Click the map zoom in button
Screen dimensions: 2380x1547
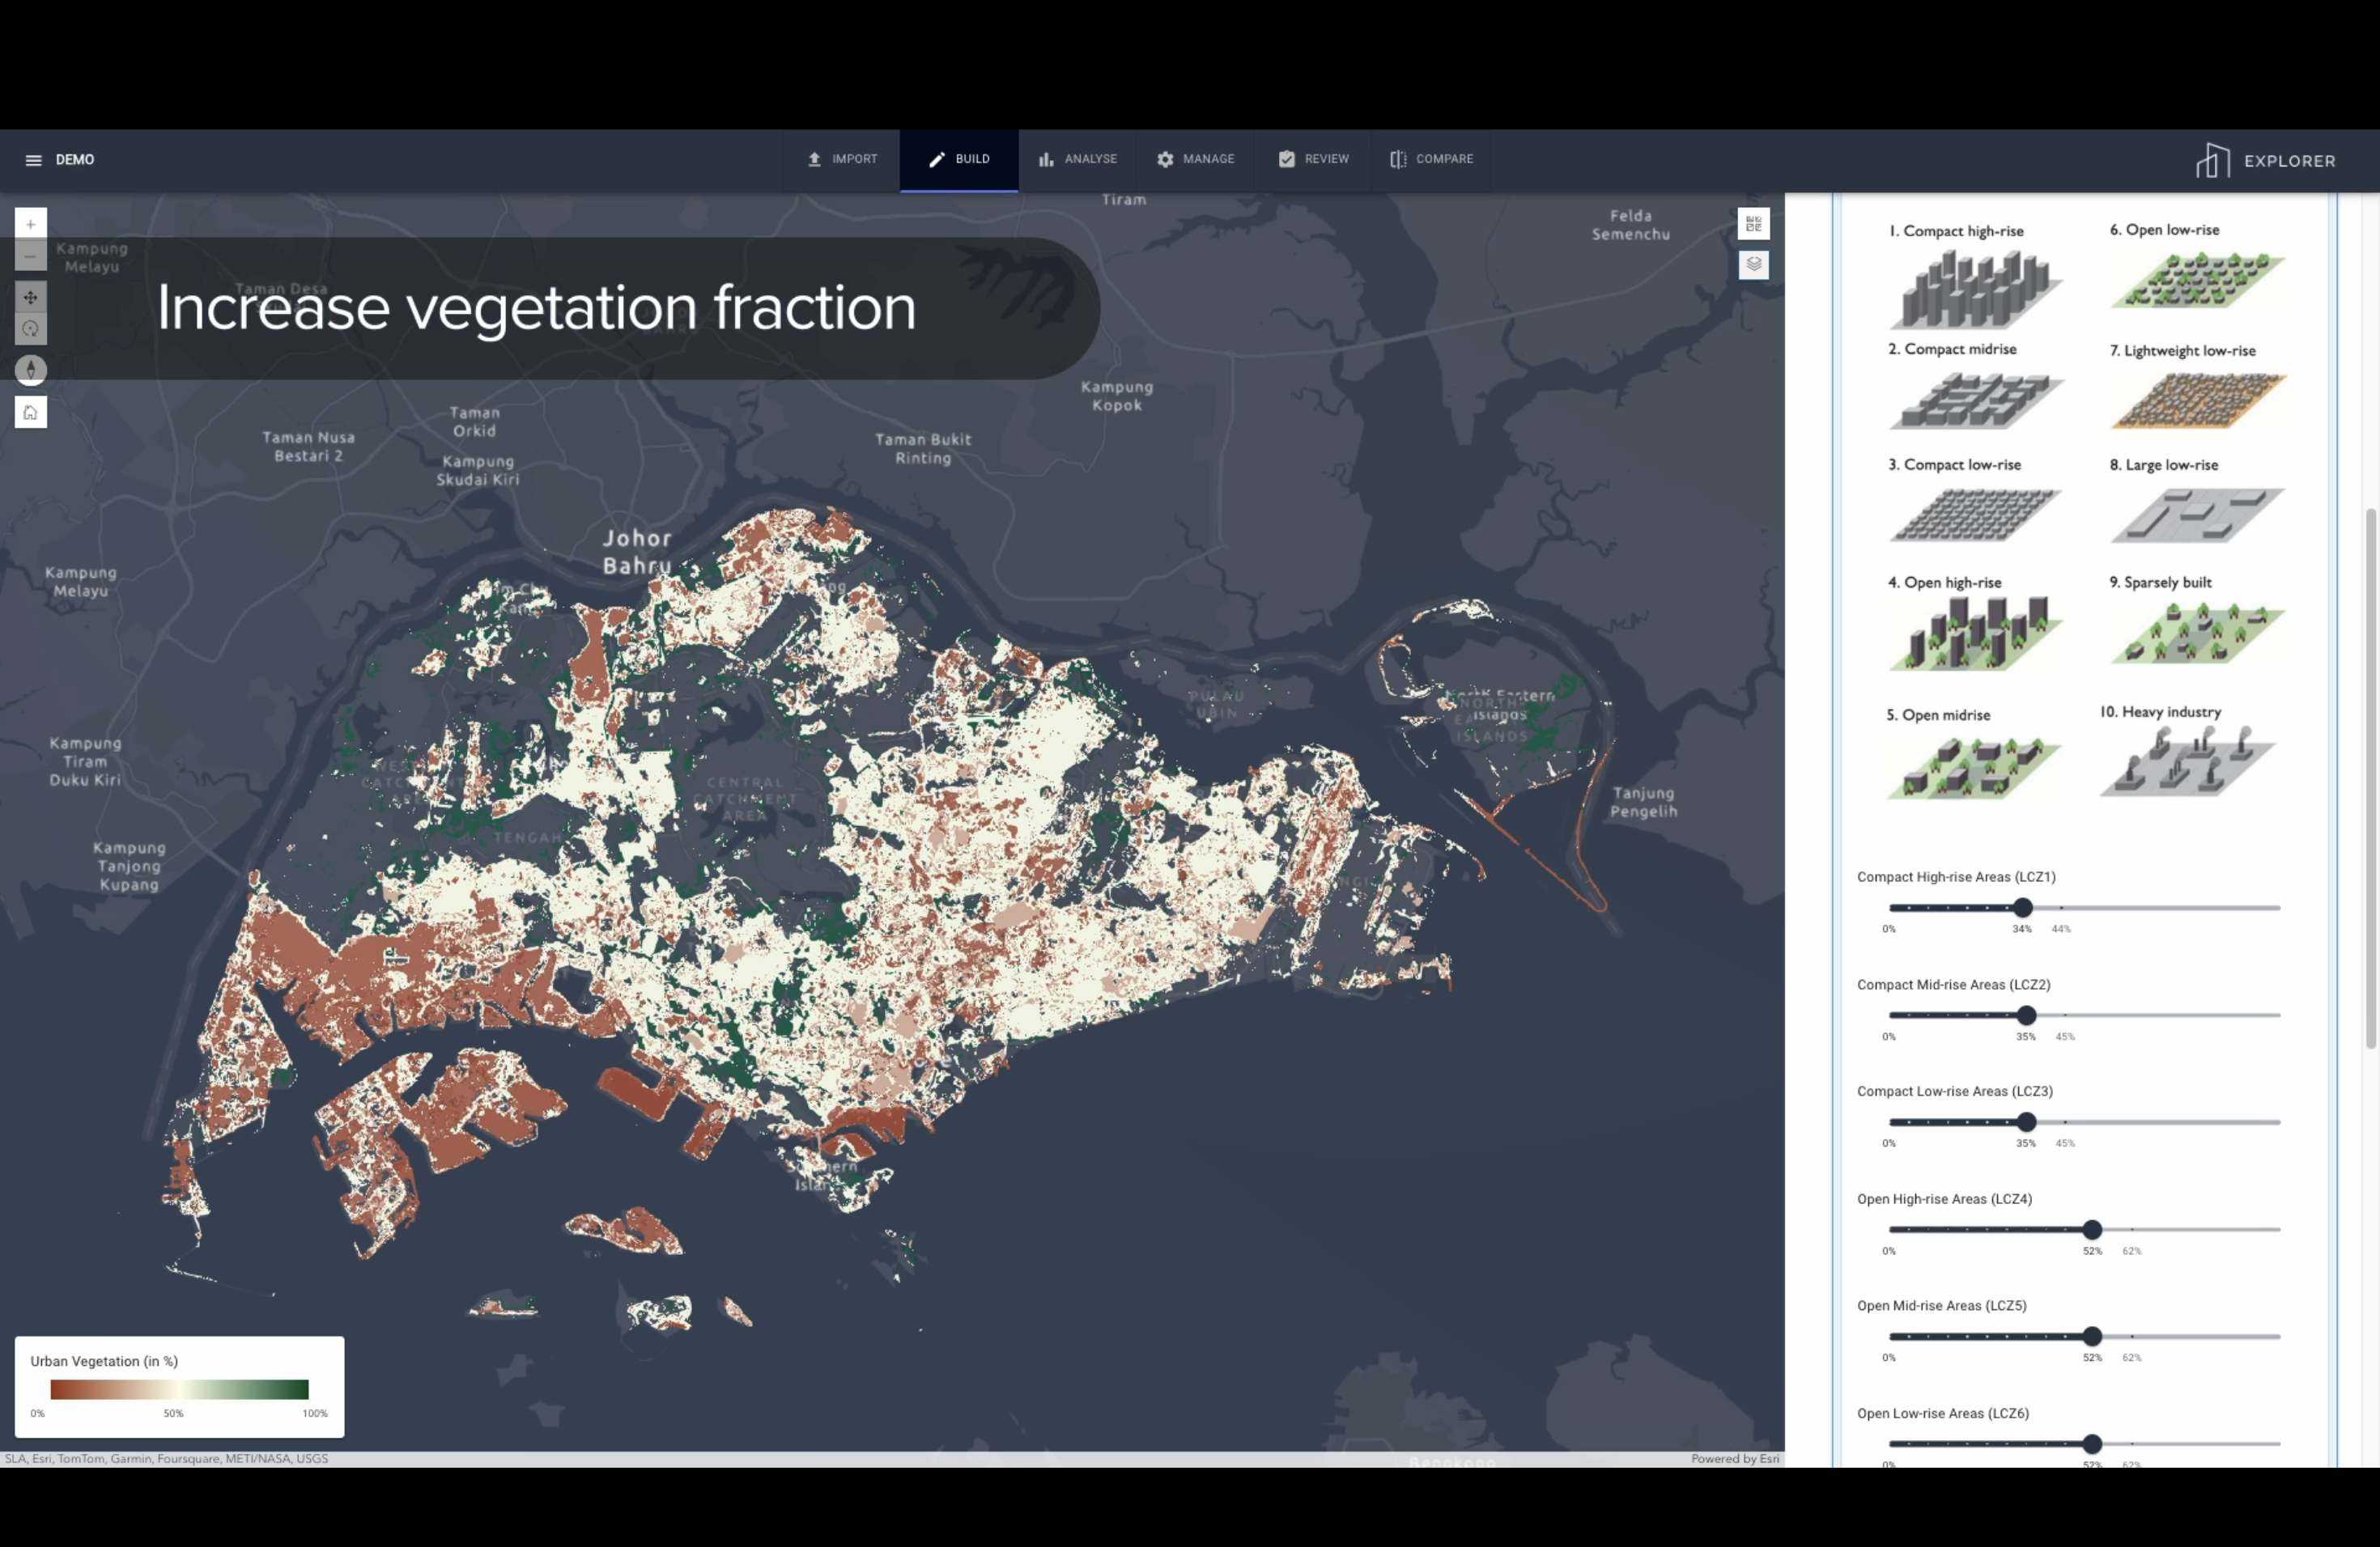click(x=31, y=224)
